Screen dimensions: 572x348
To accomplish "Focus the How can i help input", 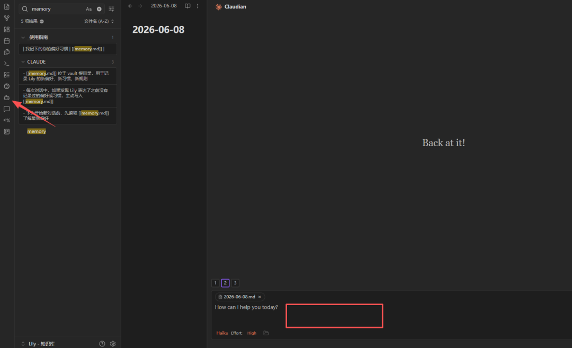I will point(246,307).
